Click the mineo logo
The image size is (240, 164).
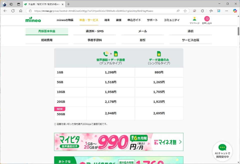pyautogui.click(x=33, y=20)
